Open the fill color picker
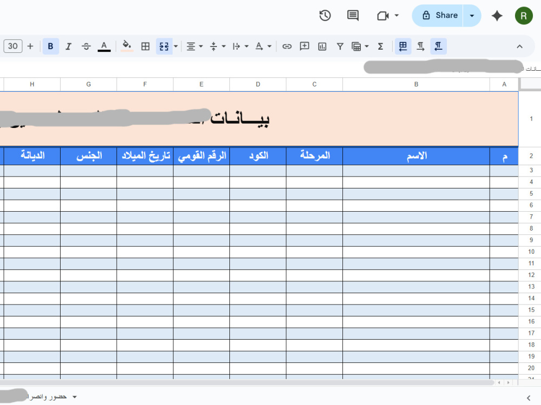The image size is (541, 405). coord(126,46)
